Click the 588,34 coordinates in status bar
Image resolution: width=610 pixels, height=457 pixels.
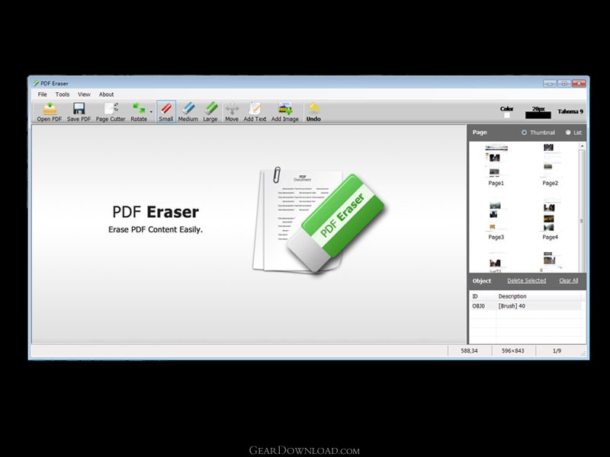pyautogui.click(x=469, y=350)
